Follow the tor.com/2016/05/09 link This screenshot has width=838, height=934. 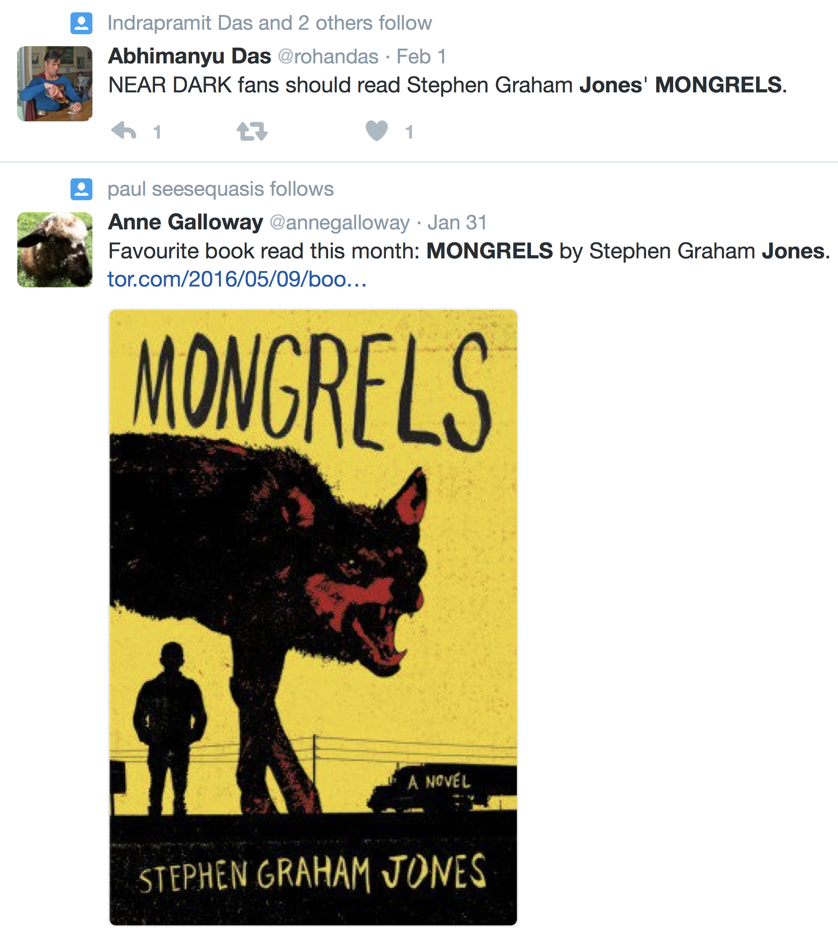pos(237,279)
